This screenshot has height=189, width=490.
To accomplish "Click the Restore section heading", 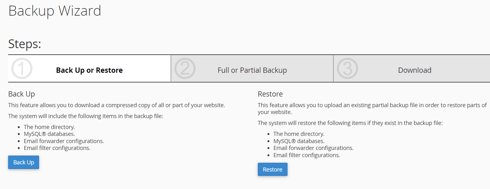I will coord(270,94).
